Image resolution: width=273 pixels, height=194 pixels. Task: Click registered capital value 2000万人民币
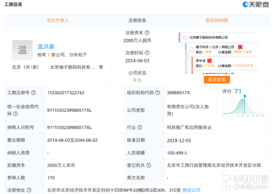pyautogui.click(x=137, y=41)
